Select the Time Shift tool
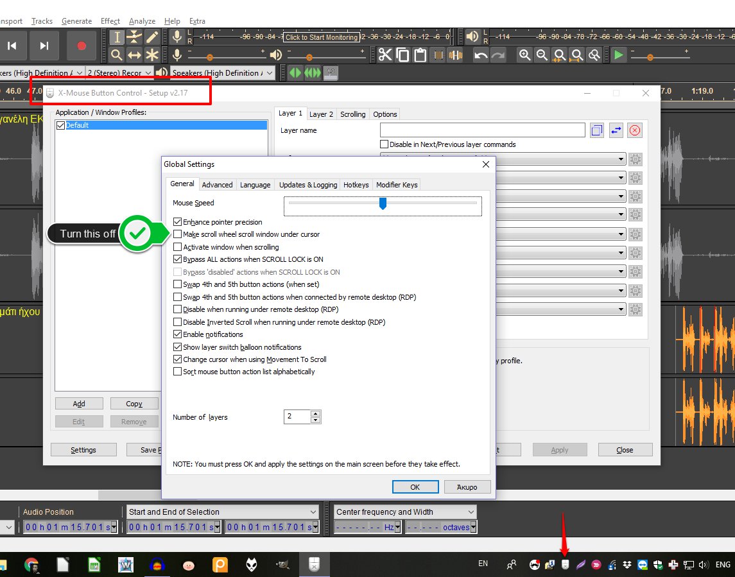This screenshot has width=735, height=577. click(x=134, y=55)
